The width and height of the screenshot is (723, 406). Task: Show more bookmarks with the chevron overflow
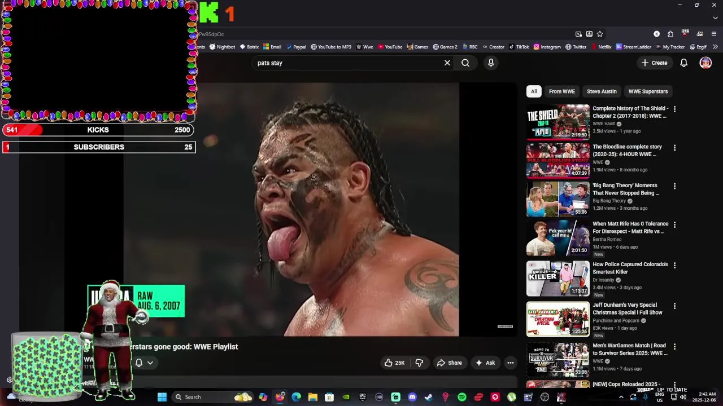pos(715,47)
